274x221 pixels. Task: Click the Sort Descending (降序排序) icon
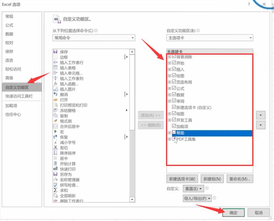pyautogui.click(x=55, y=153)
